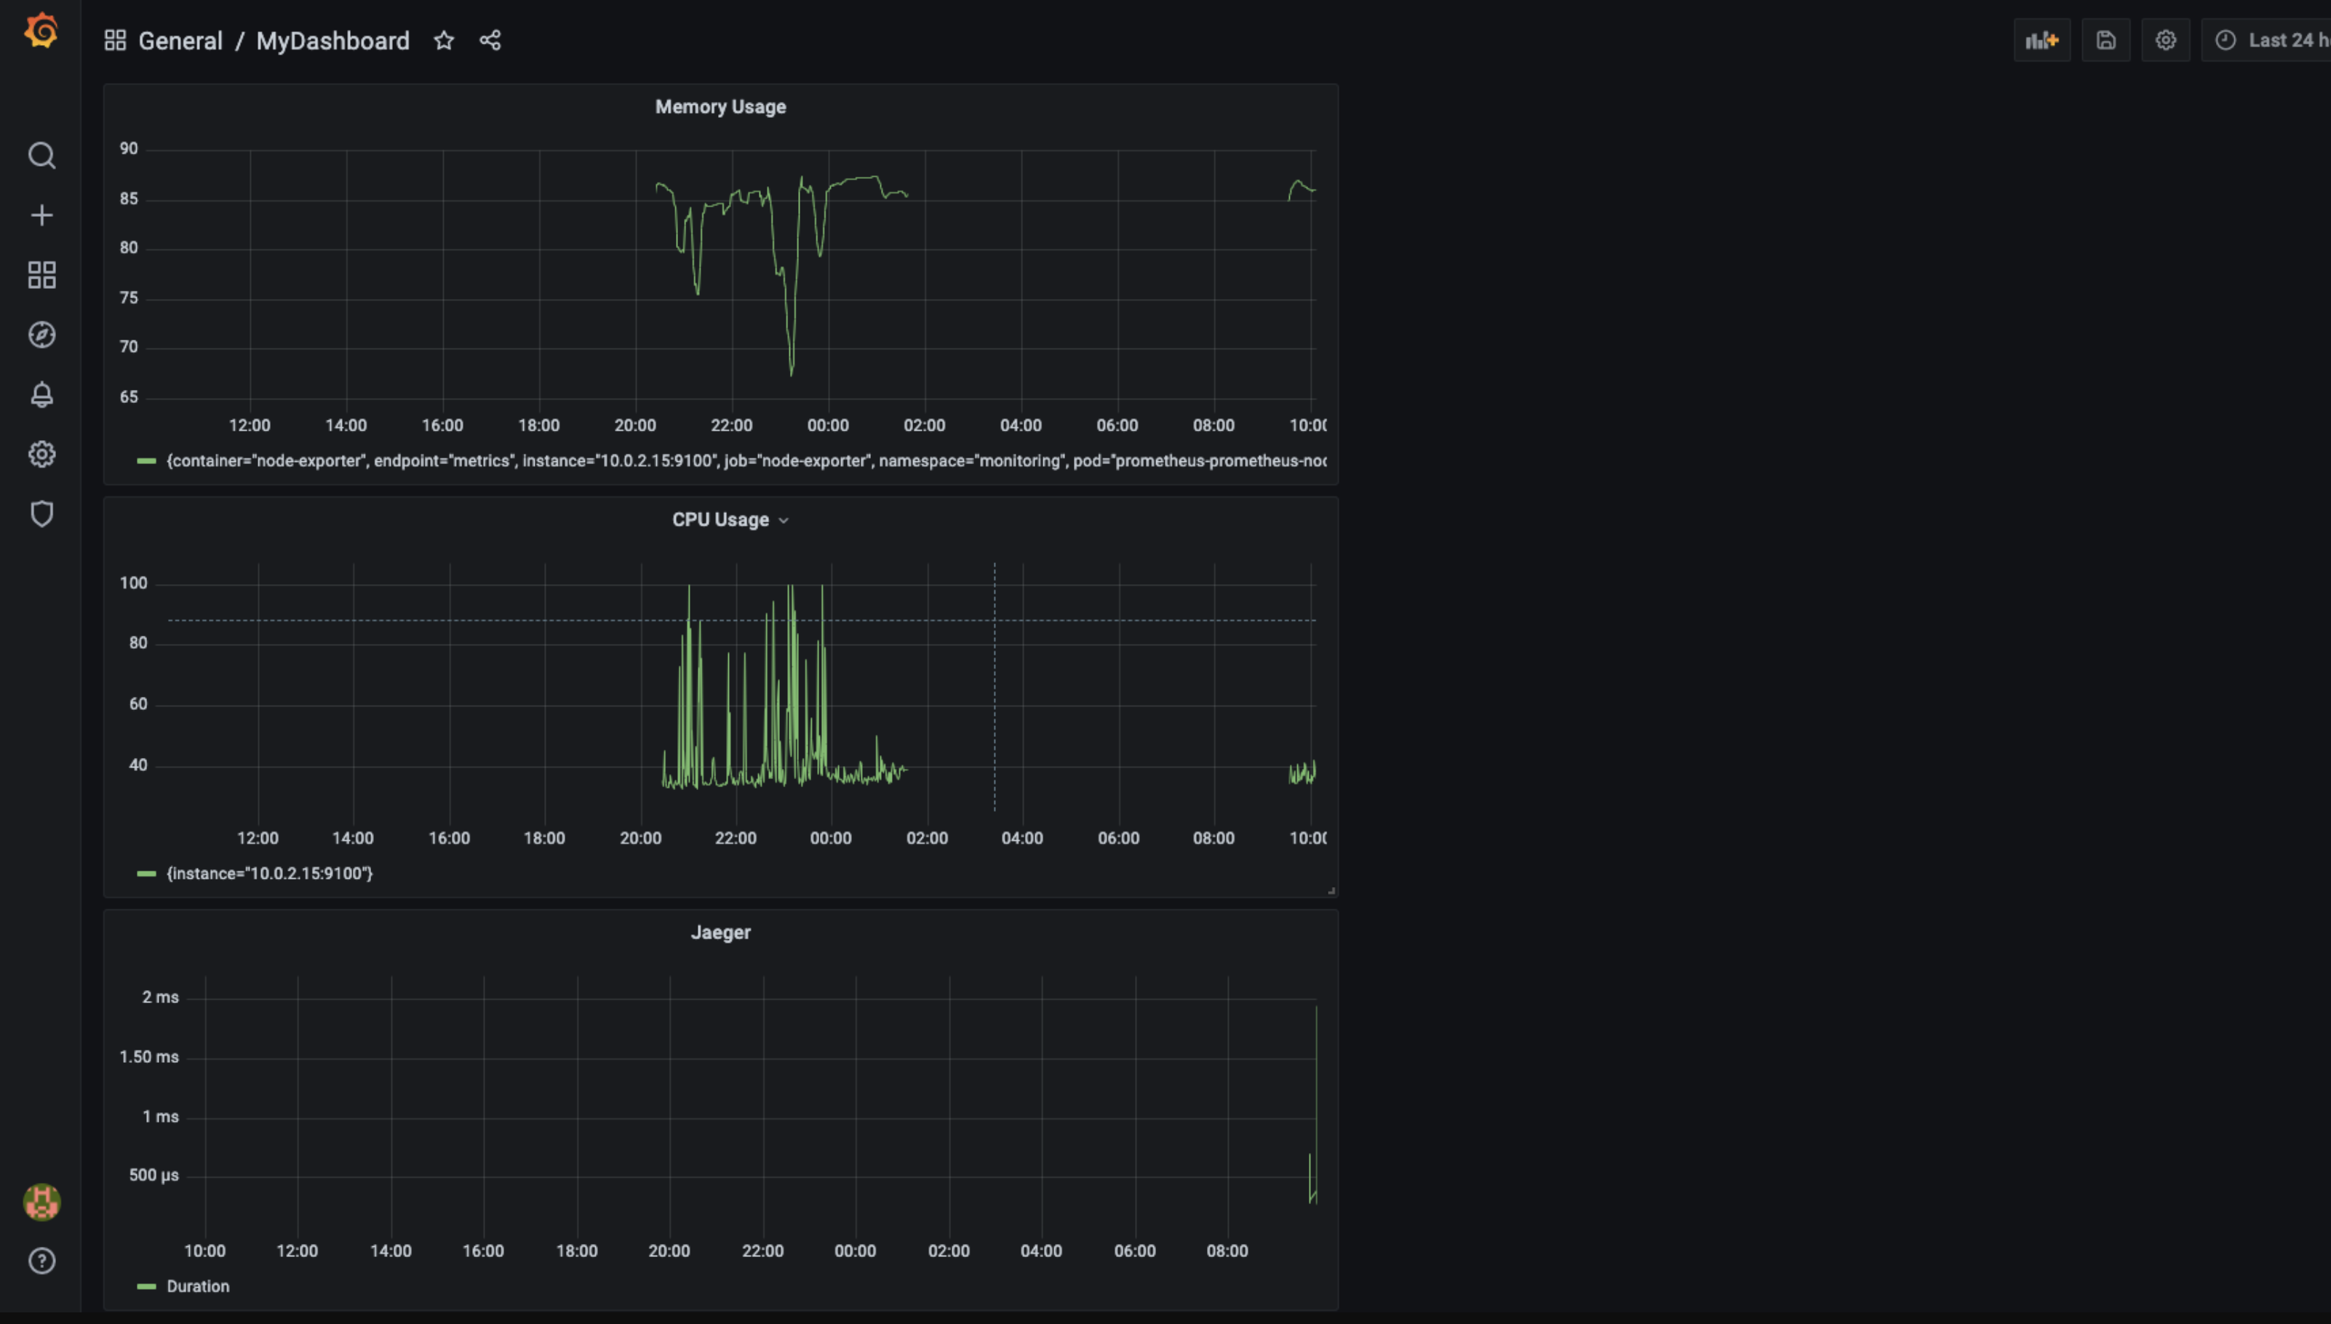Share the dashboard via share icon
This screenshot has height=1324, width=2331.
coord(490,40)
